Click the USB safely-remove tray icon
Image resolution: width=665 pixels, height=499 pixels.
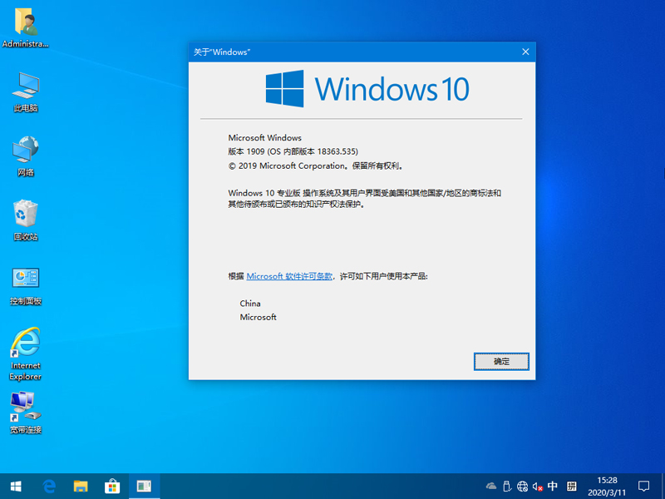(506, 487)
